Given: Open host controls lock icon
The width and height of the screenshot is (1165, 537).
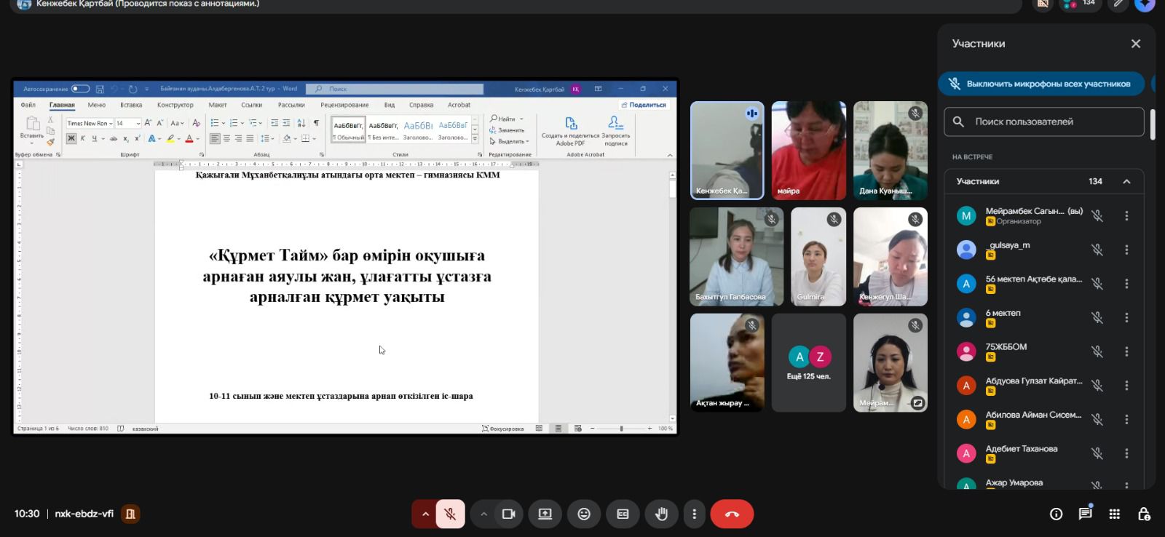Looking at the screenshot, I should (x=1144, y=514).
